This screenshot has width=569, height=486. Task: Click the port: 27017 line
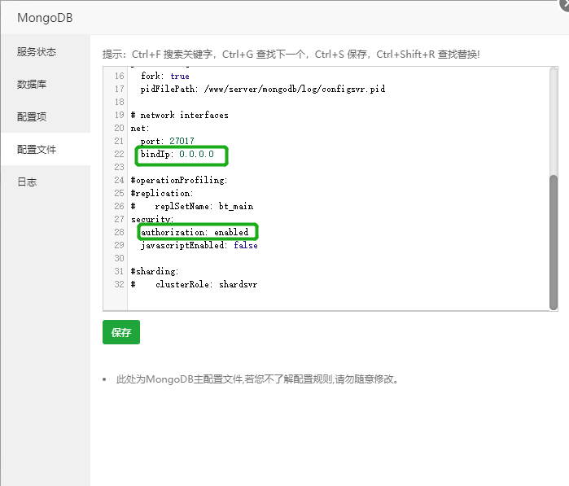168,141
